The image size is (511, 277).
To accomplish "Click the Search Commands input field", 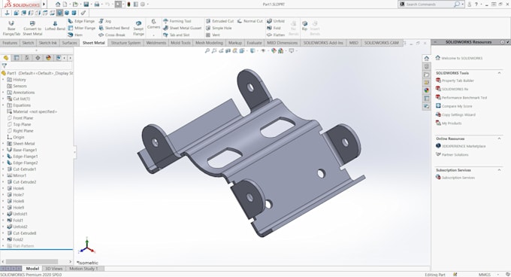I will click(x=428, y=5).
